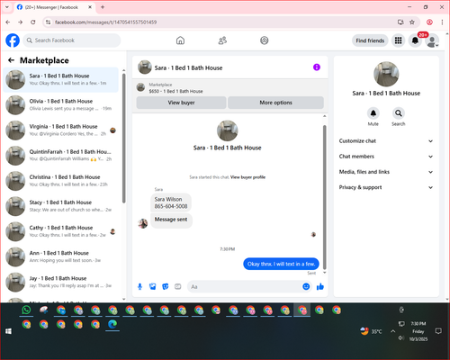Open the 35°C weather widget
The height and width of the screenshot is (360, 450).
372,331
